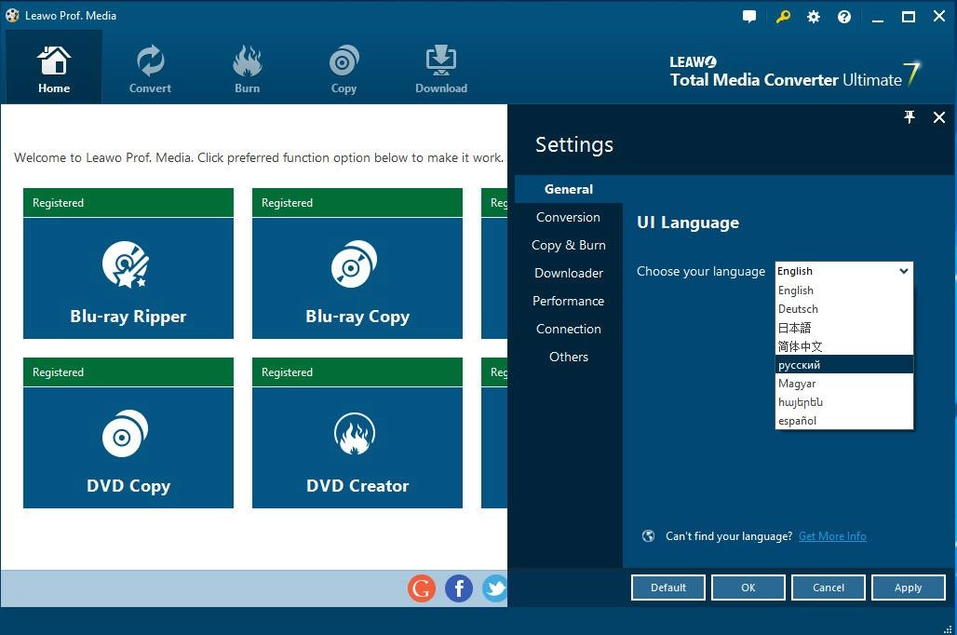Choose Deutsch from language list
Image resolution: width=957 pixels, height=635 pixels.
(x=844, y=309)
